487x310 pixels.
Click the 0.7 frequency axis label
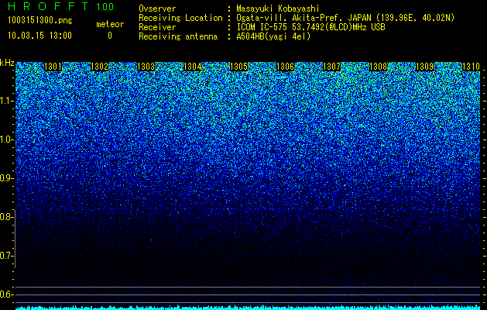tap(6, 256)
